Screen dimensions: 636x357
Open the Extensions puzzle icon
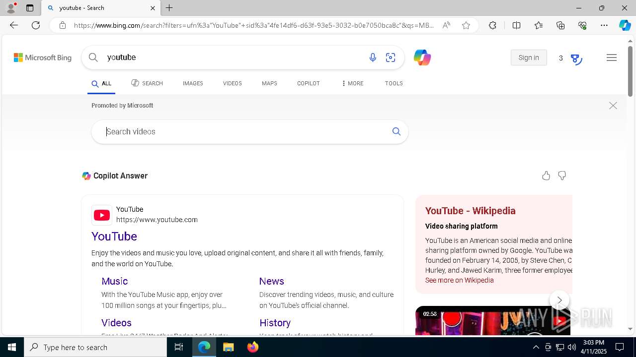(492, 25)
